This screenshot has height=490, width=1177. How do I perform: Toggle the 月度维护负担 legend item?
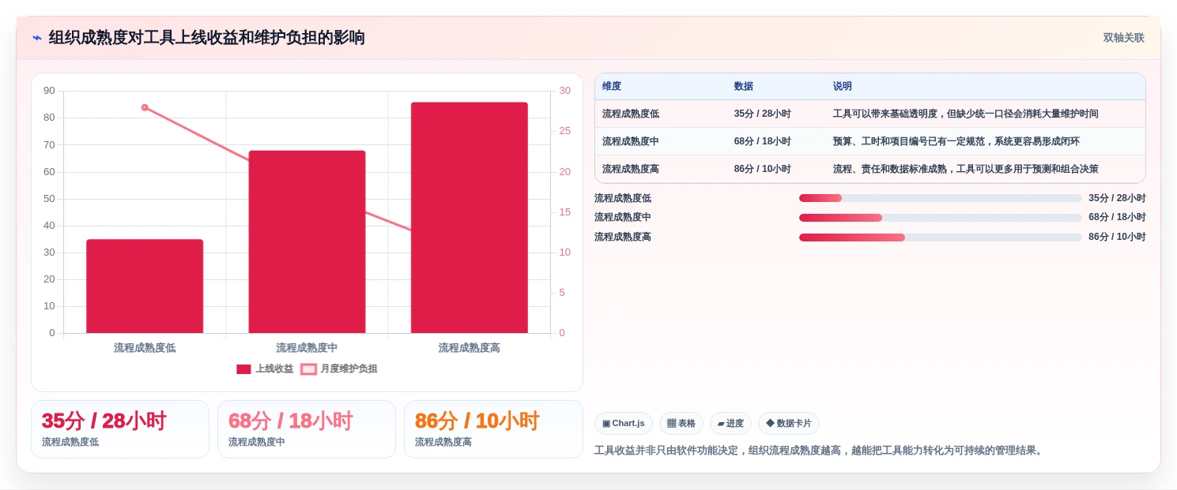(339, 368)
